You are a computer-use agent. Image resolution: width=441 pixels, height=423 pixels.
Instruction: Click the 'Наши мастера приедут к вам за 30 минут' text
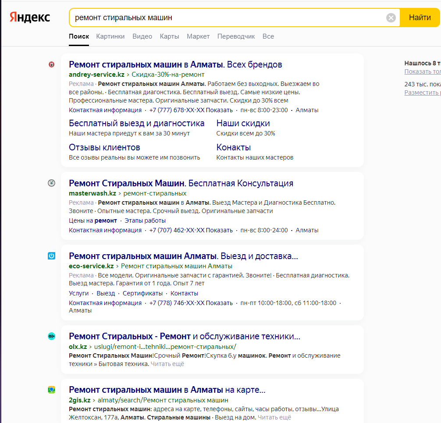click(x=129, y=133)
